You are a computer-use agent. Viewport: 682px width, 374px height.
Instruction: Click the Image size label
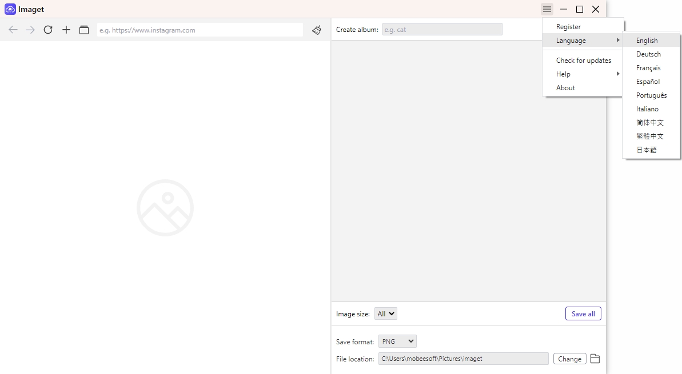(x=353, y=313)
